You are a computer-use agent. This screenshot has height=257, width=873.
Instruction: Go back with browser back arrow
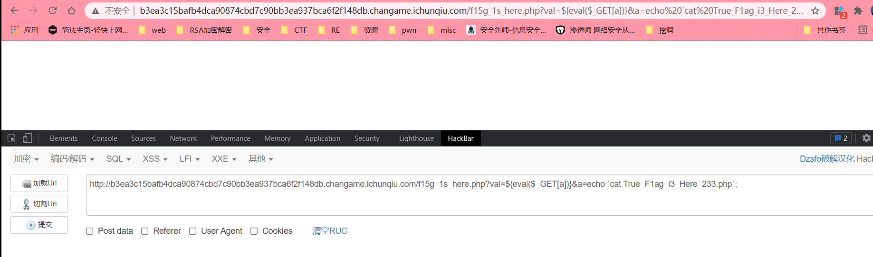coord(14,10)
